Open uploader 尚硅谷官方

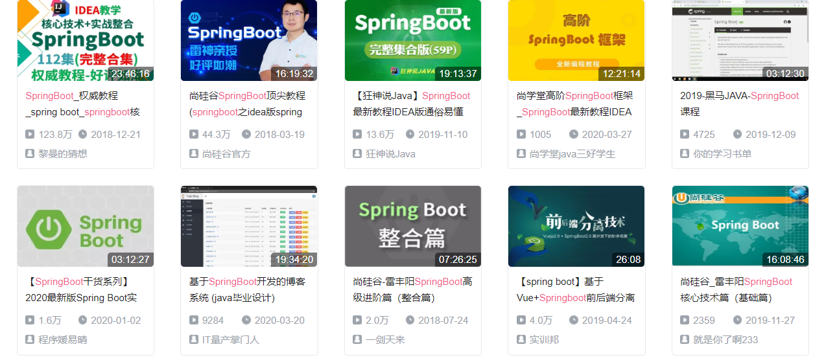(226, 154)
